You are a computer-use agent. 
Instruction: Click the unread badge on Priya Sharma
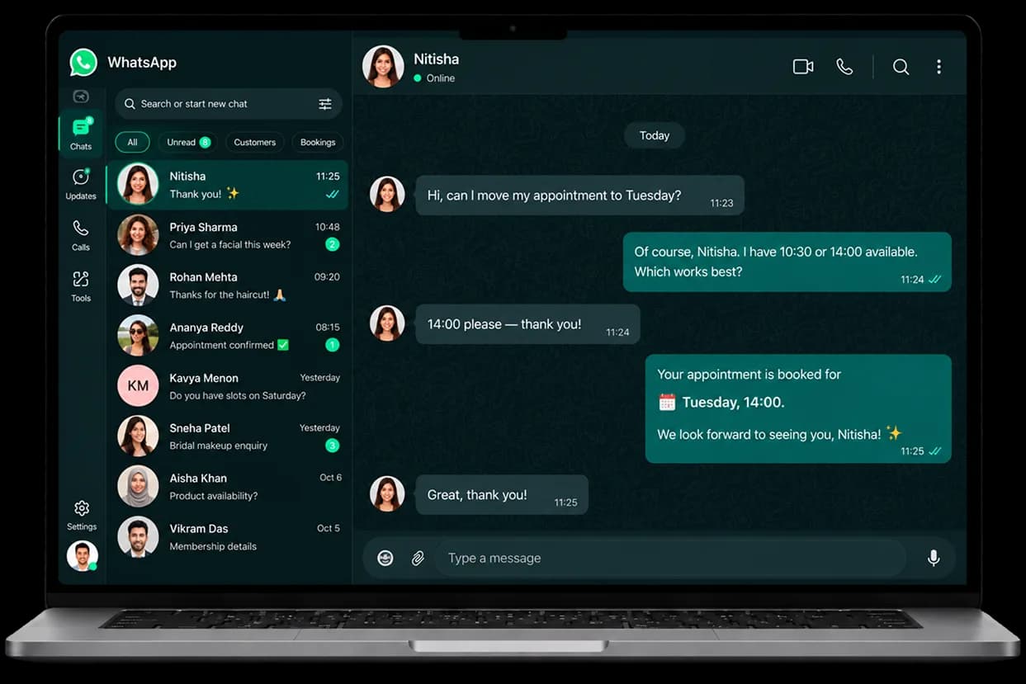332,244
